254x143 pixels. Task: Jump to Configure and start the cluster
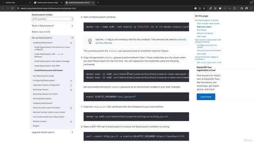[207, 46]
